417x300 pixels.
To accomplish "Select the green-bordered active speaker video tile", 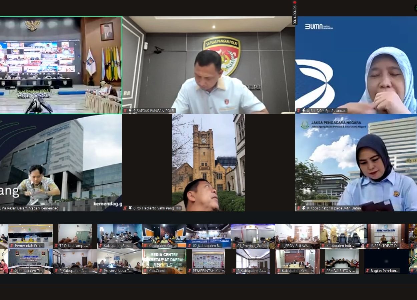I will click(x=61, y=65).
